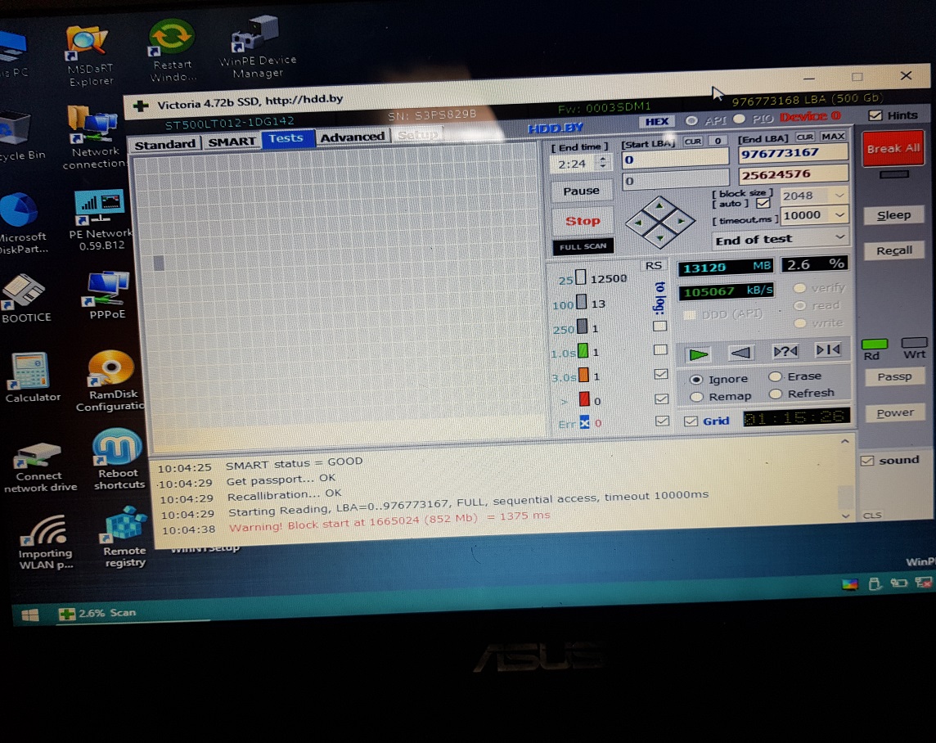This screenshot has height=743, width=936.
Task: Toggle the Grid checkbox
Action: coord(691,421)
